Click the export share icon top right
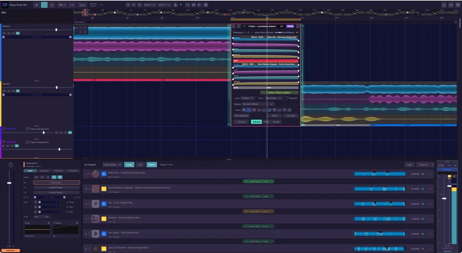 (444, 5)
